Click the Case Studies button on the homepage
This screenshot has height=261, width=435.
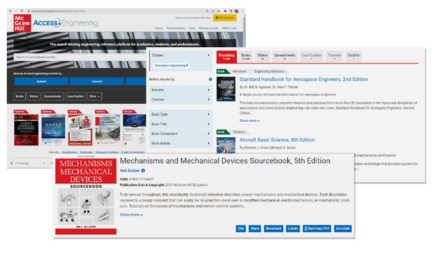tap(75, 96)
